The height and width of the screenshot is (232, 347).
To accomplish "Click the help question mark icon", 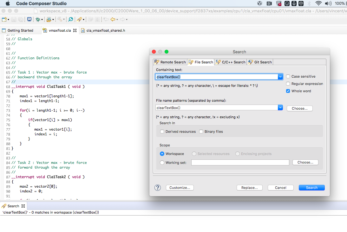I will pyautogui.click(x=158, y=188).
